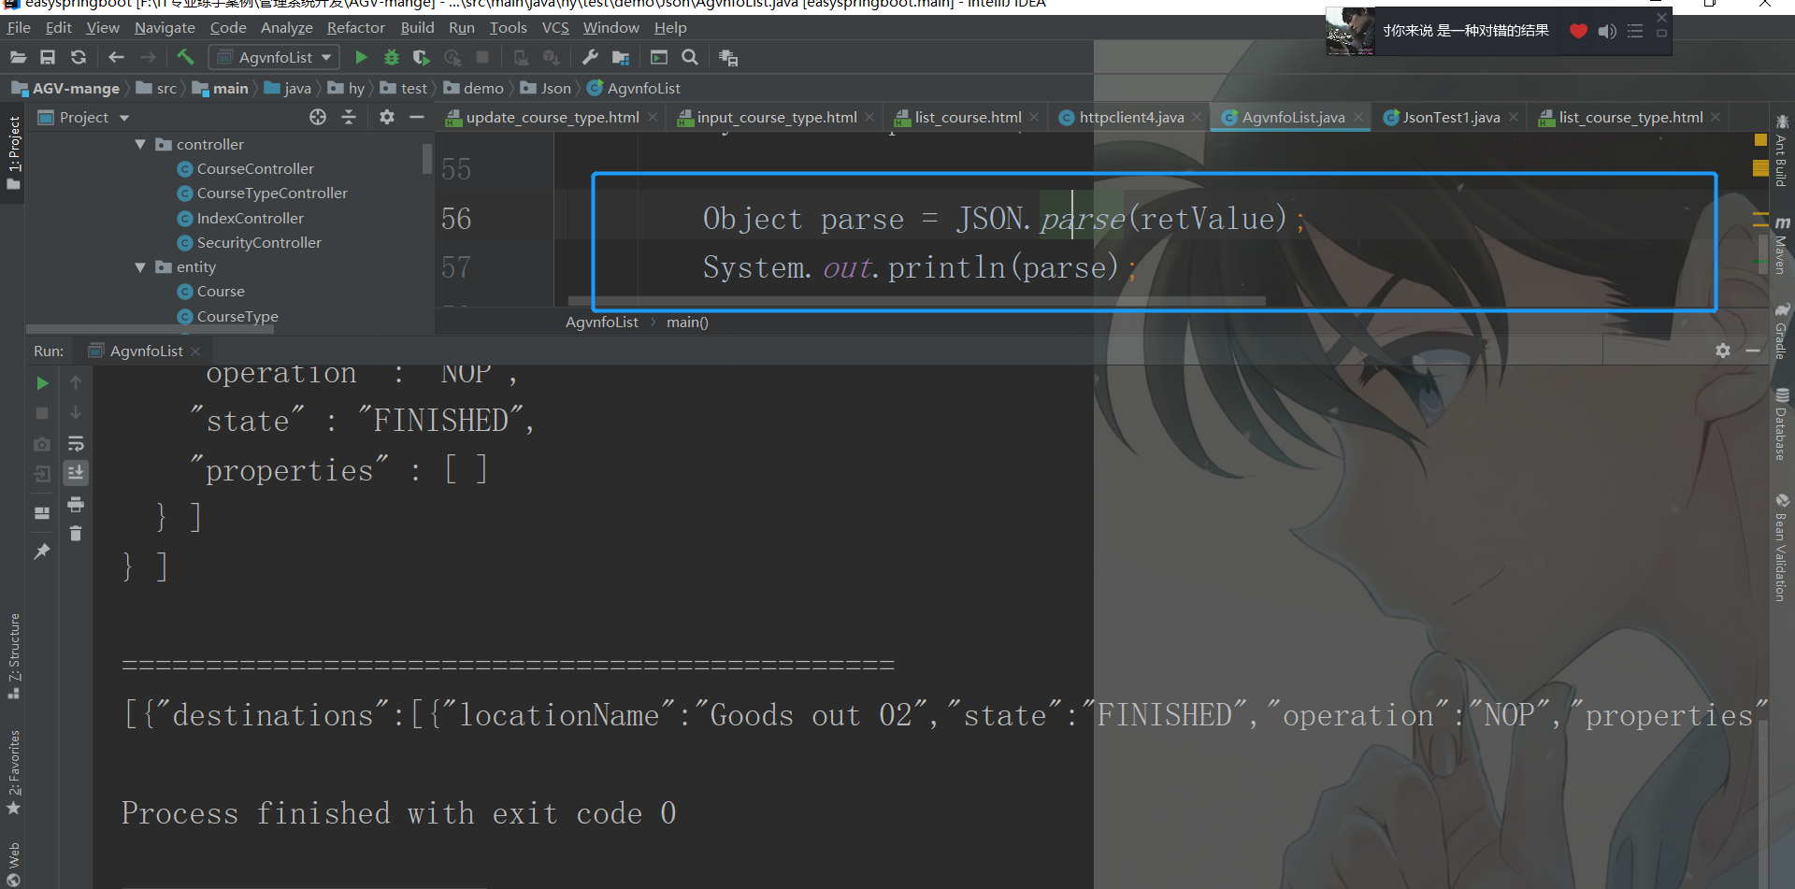Open Search Everywhere with the magnifier icon
Screen dimensions: 1795x889
point(691,57)
